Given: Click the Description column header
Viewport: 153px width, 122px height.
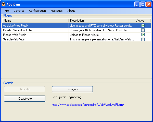Looking at the screenshot, I should point(101,21).
